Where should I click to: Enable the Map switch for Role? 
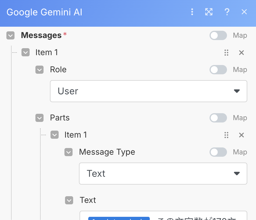pyautogui.click(x=218, y=70)
